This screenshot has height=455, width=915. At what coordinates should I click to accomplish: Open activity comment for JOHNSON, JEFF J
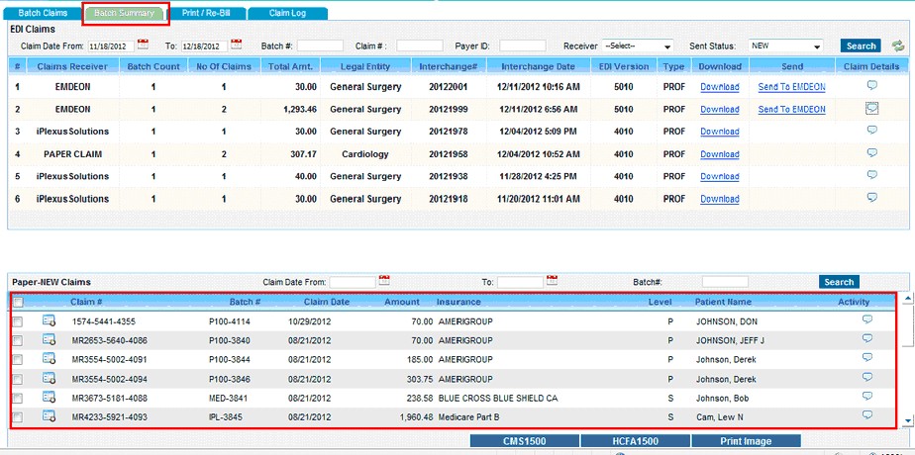[x=866, y=339]
